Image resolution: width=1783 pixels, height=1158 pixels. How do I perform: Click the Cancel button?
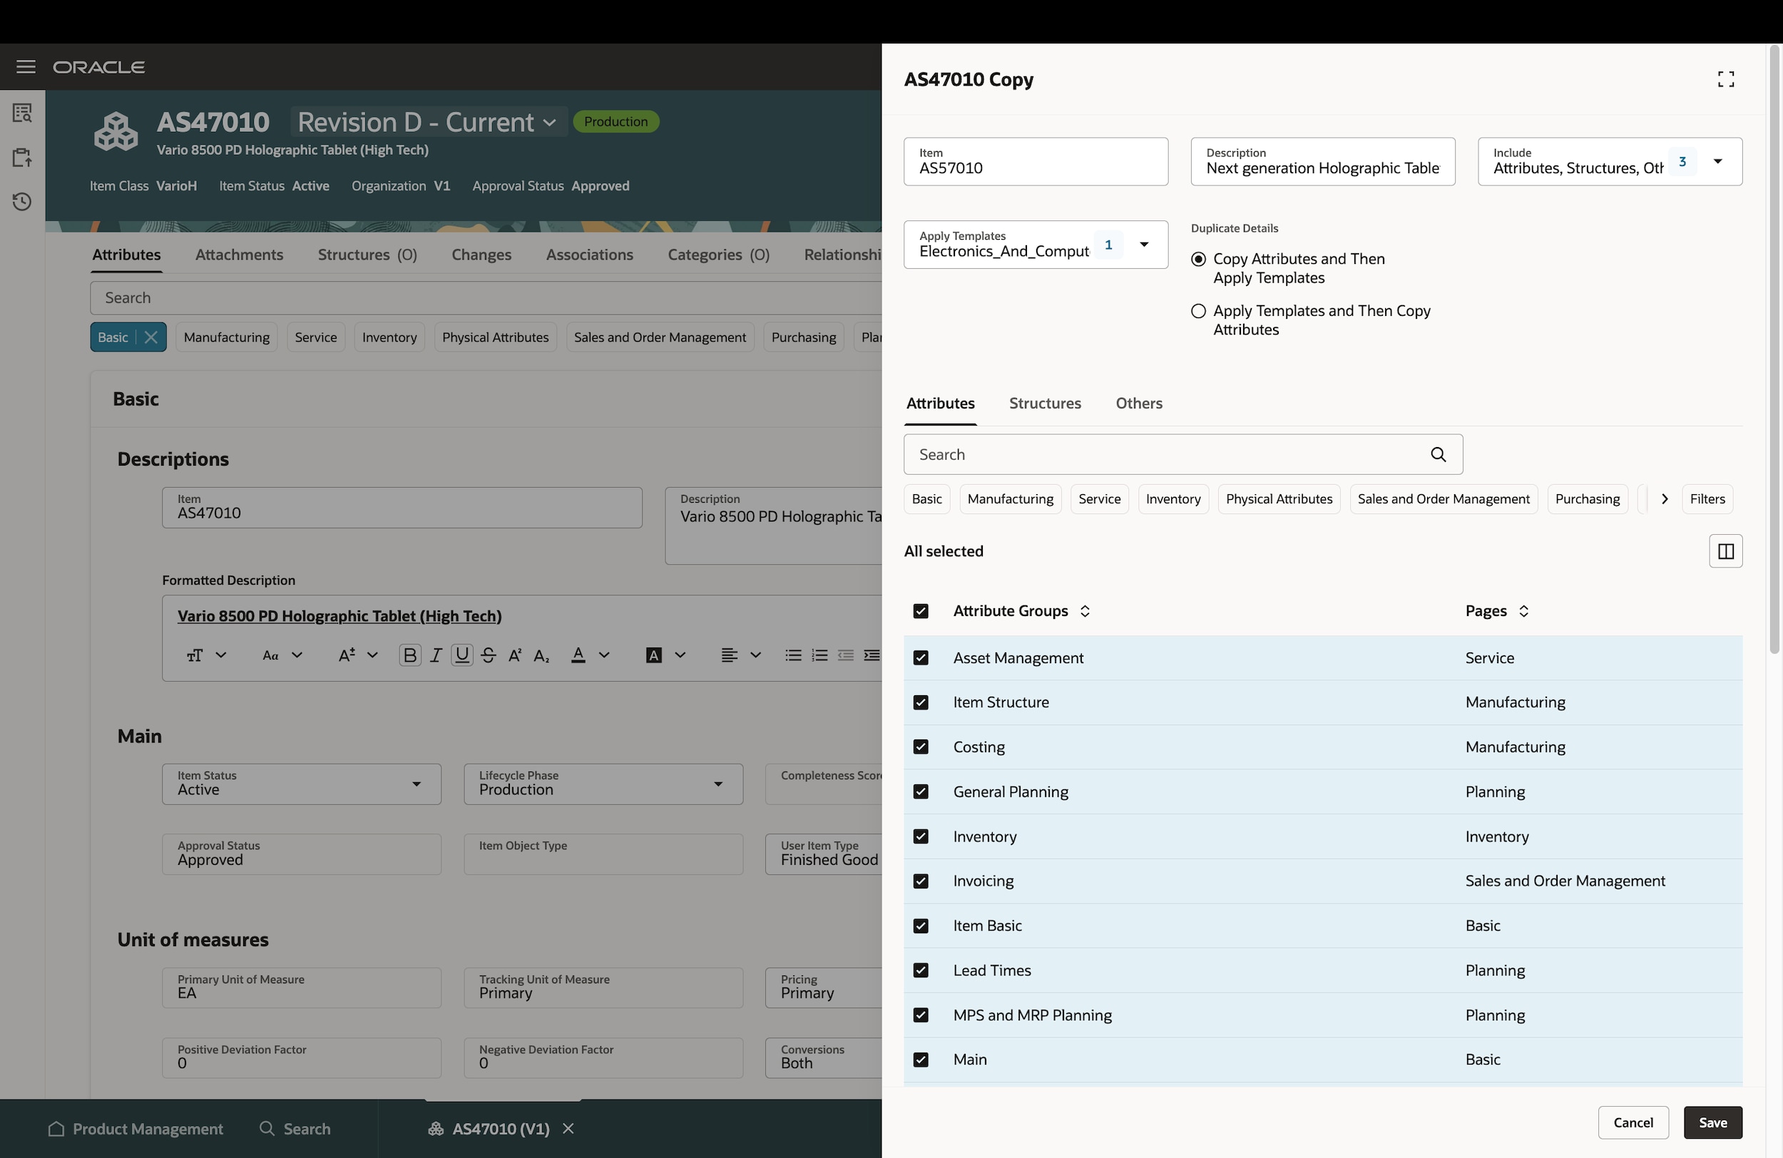pyautogui.click(x=1633, y=1122)
